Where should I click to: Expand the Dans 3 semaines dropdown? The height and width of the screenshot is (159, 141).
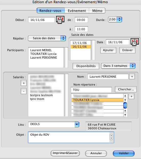click(118, 66)
